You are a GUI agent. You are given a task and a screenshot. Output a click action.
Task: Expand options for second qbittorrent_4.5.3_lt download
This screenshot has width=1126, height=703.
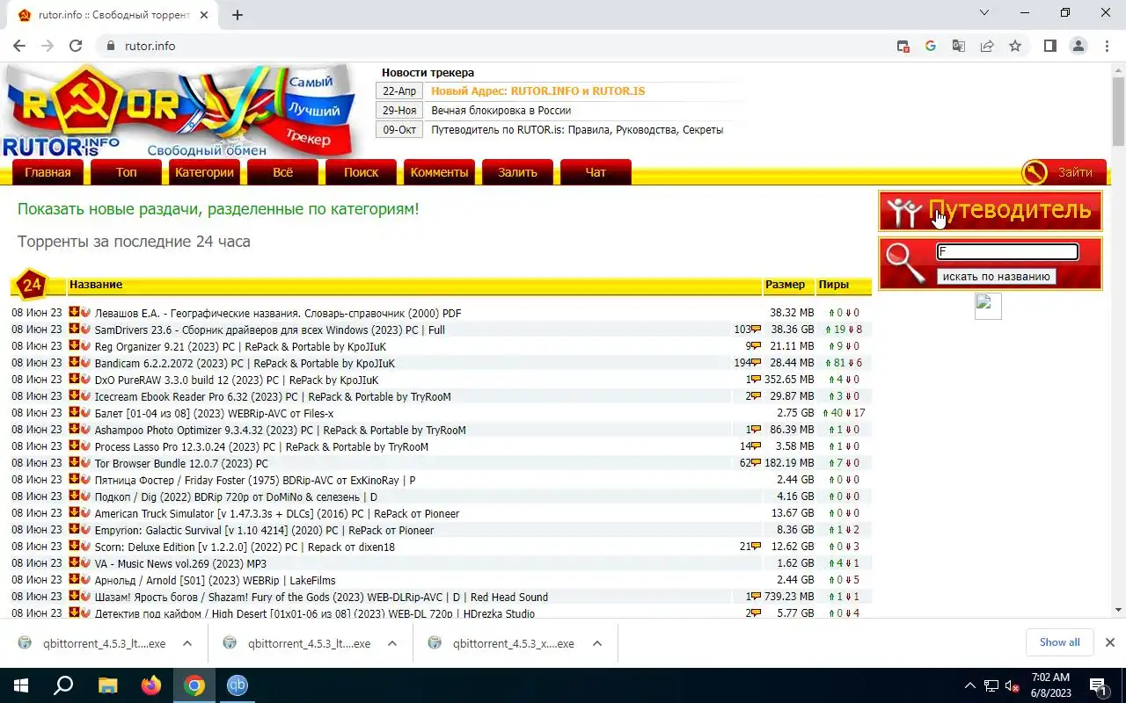(392, 643)
